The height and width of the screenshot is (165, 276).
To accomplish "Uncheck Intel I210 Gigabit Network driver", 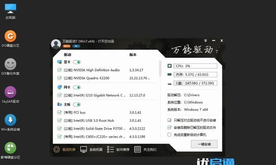I will (x=60, y=95).
